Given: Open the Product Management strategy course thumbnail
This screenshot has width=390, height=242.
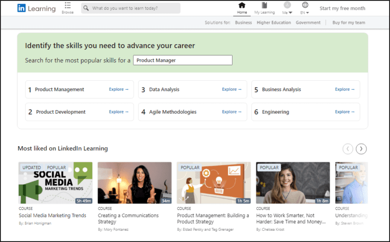Looking at the screenshot, I should coord(214,183).
